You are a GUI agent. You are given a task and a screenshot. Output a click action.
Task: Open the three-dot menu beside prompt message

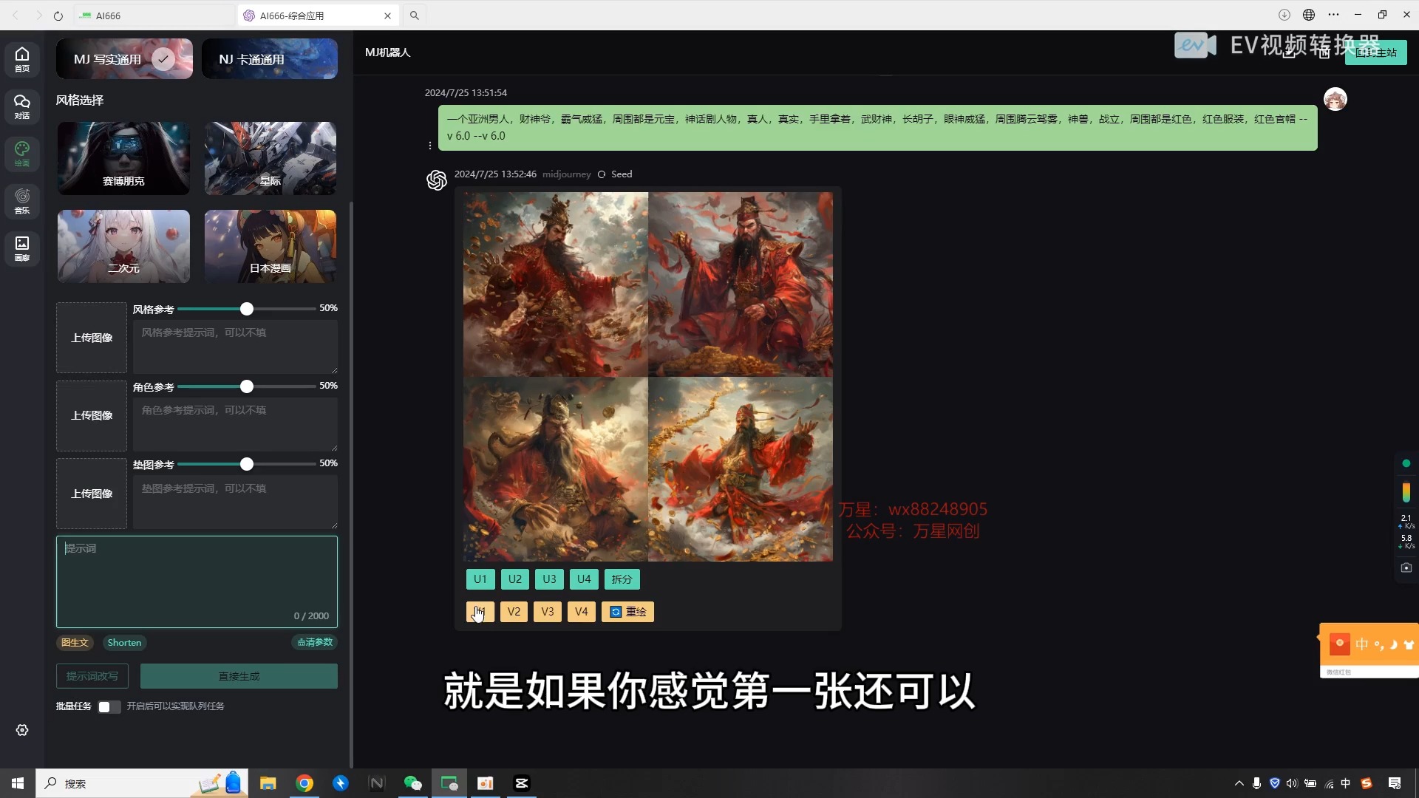click(429, 146)
